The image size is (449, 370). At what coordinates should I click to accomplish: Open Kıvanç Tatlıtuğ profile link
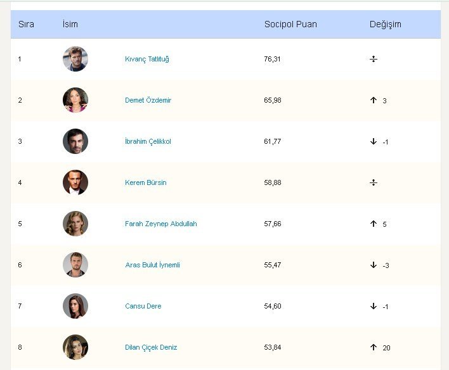click(147, 59)
